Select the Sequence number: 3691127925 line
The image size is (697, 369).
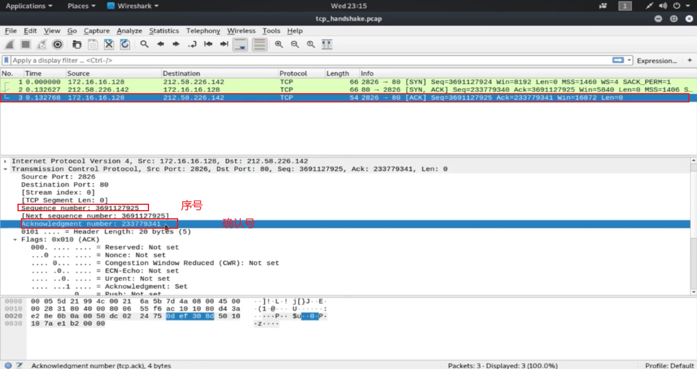pos(80,208)
